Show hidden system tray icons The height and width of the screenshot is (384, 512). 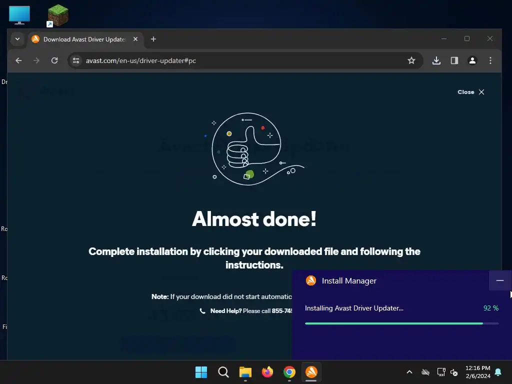coord(409,372)
